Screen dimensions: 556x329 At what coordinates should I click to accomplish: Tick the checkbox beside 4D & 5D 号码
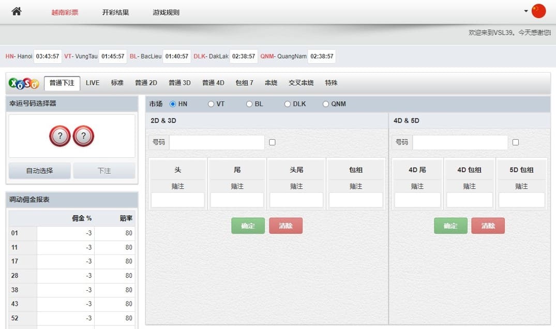tap(516, 142)
